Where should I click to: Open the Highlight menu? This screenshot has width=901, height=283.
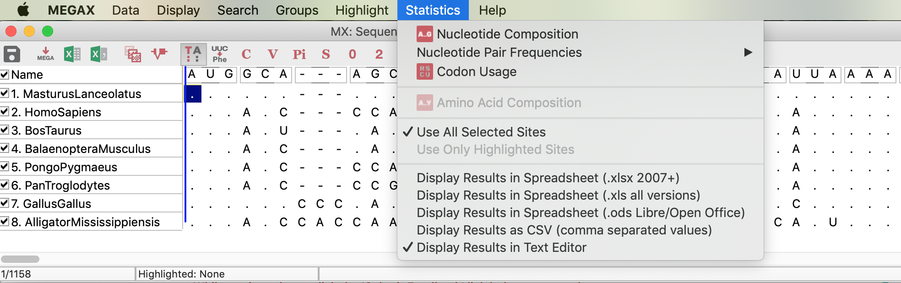362,10
